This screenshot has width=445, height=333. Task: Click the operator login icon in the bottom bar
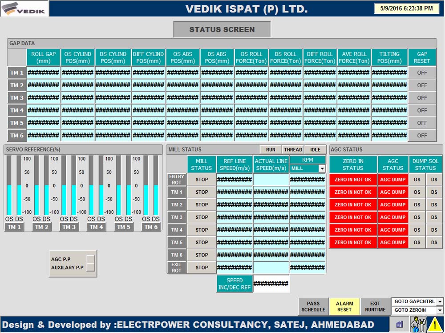point(418,324)
